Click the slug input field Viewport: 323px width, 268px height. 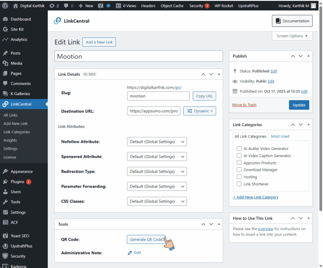point(158,96)
